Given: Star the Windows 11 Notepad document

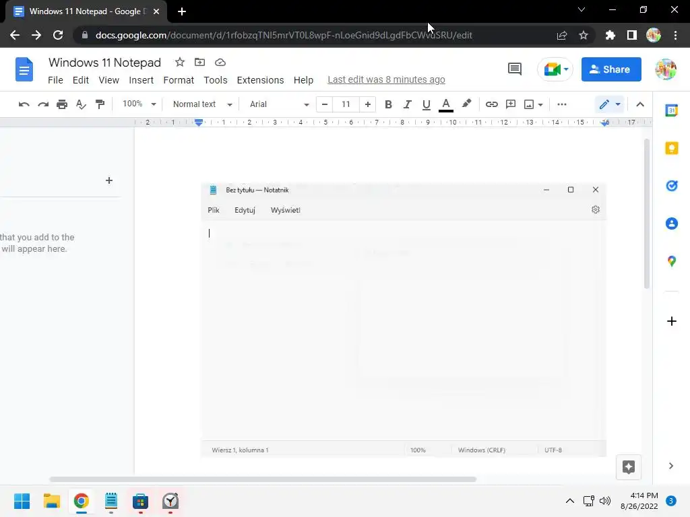Looking at the screenshot, I should coord(179,63).
